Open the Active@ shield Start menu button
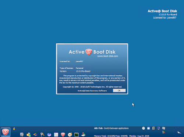The height and width of the screenshot is (137, 184). pos(6,132)
